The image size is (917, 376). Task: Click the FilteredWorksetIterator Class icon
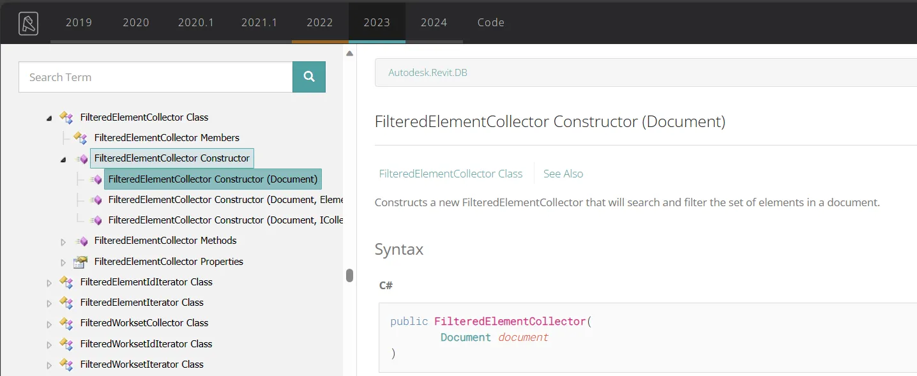tap(66, 365)
